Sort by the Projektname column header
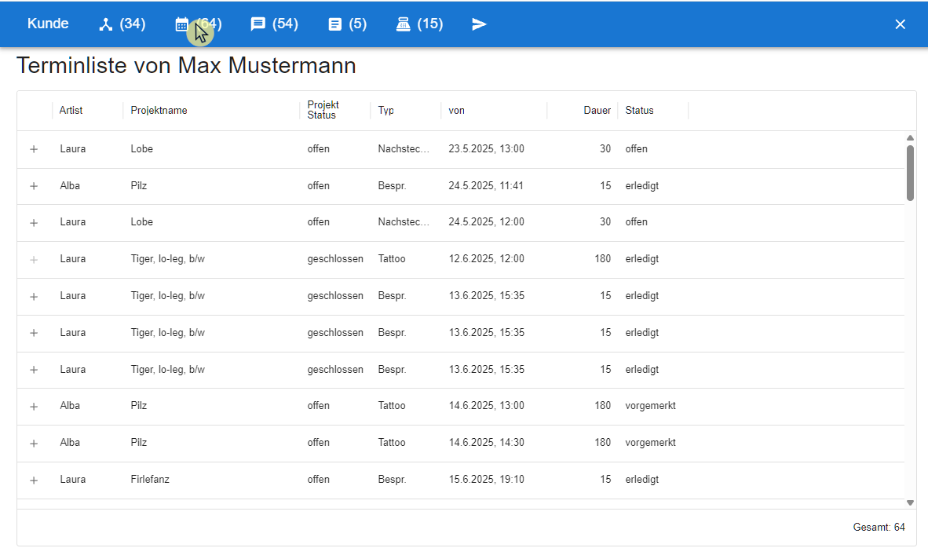The height and width of the screenshot is (548, 928). 159,111
